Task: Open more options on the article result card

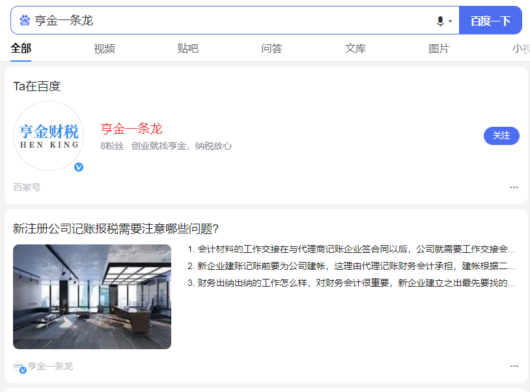Action: 514,366
